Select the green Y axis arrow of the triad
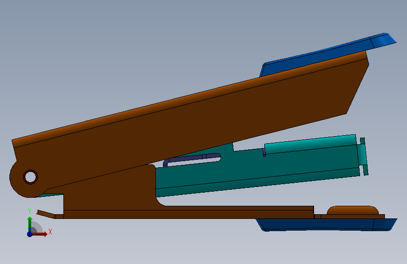This screenshot has height=264, width=407. tap(30, 224)
